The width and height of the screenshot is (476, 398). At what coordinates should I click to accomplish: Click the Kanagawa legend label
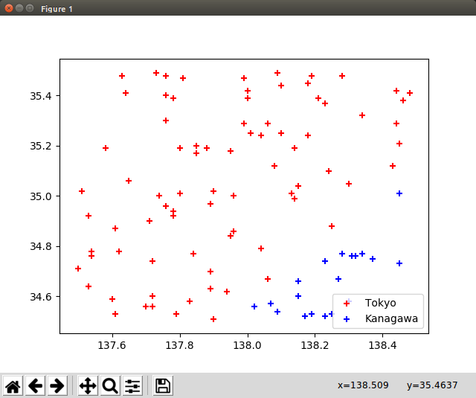(391, 318)
